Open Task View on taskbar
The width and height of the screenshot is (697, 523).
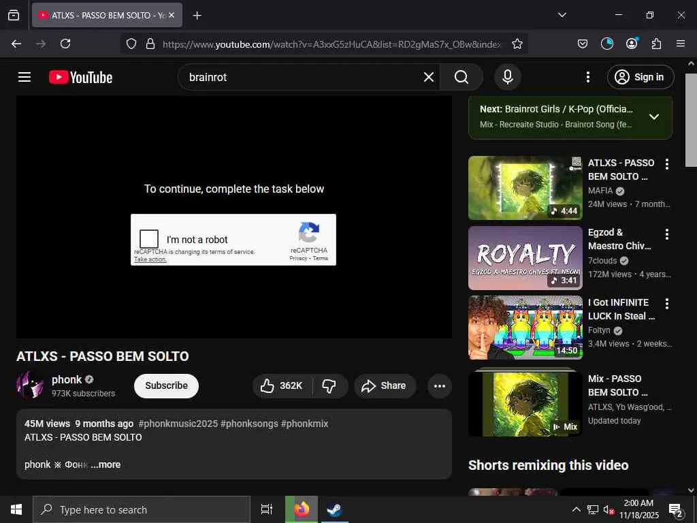coord(266,509)
